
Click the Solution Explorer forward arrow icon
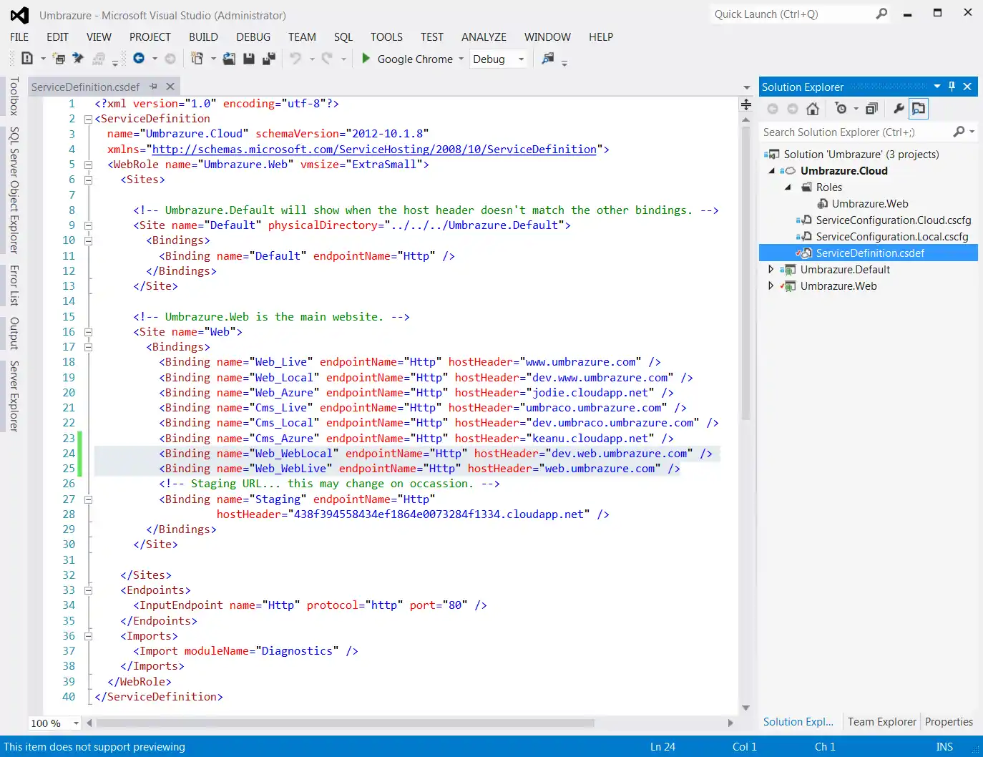tap(793, 109)
